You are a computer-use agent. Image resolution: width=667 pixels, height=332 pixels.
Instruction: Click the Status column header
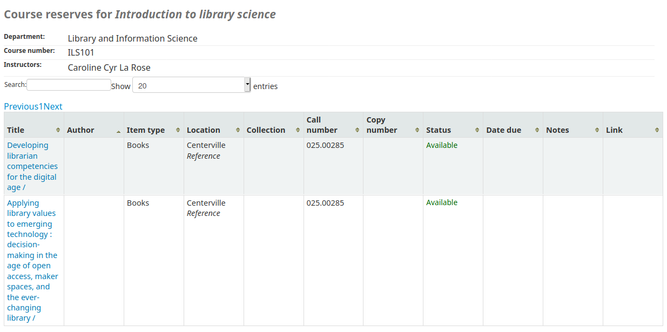(453, 125)
